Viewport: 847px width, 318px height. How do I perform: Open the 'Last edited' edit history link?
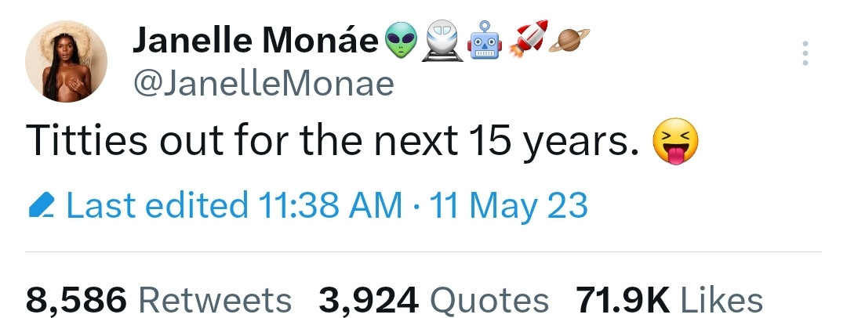coord(156,205)
